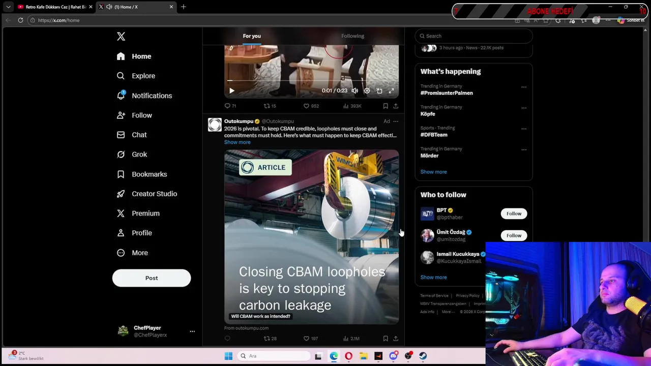Expand the More menu in sidebar
651x366 pixels.
click(132, 253)
